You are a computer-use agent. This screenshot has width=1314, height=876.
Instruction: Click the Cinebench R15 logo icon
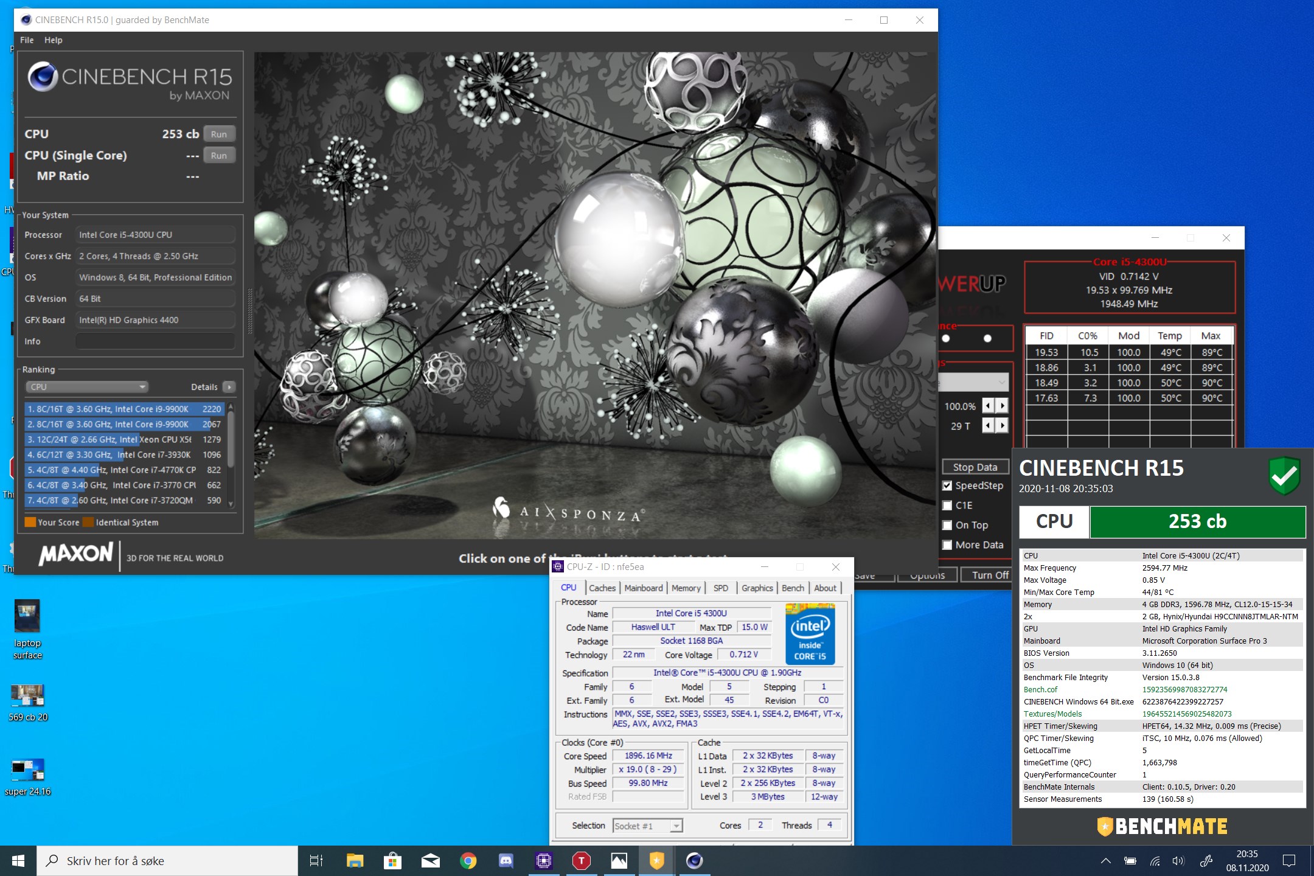click(43, 77)
